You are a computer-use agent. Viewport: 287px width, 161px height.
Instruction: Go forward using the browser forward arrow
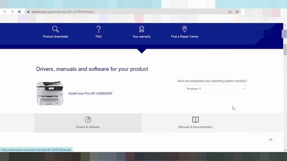click(x=12, y=12)
